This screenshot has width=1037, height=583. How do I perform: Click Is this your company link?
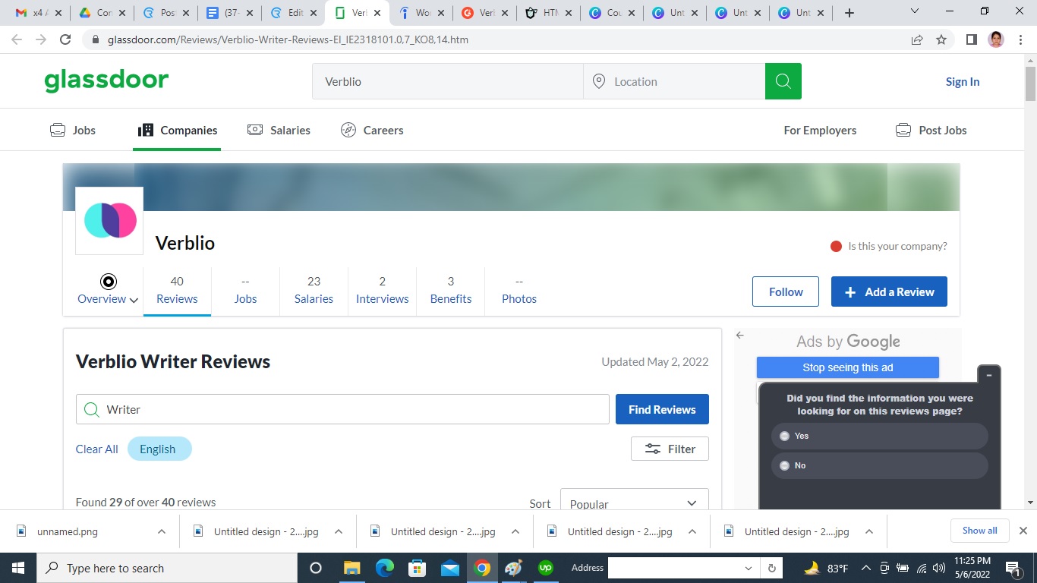[897, 246]
